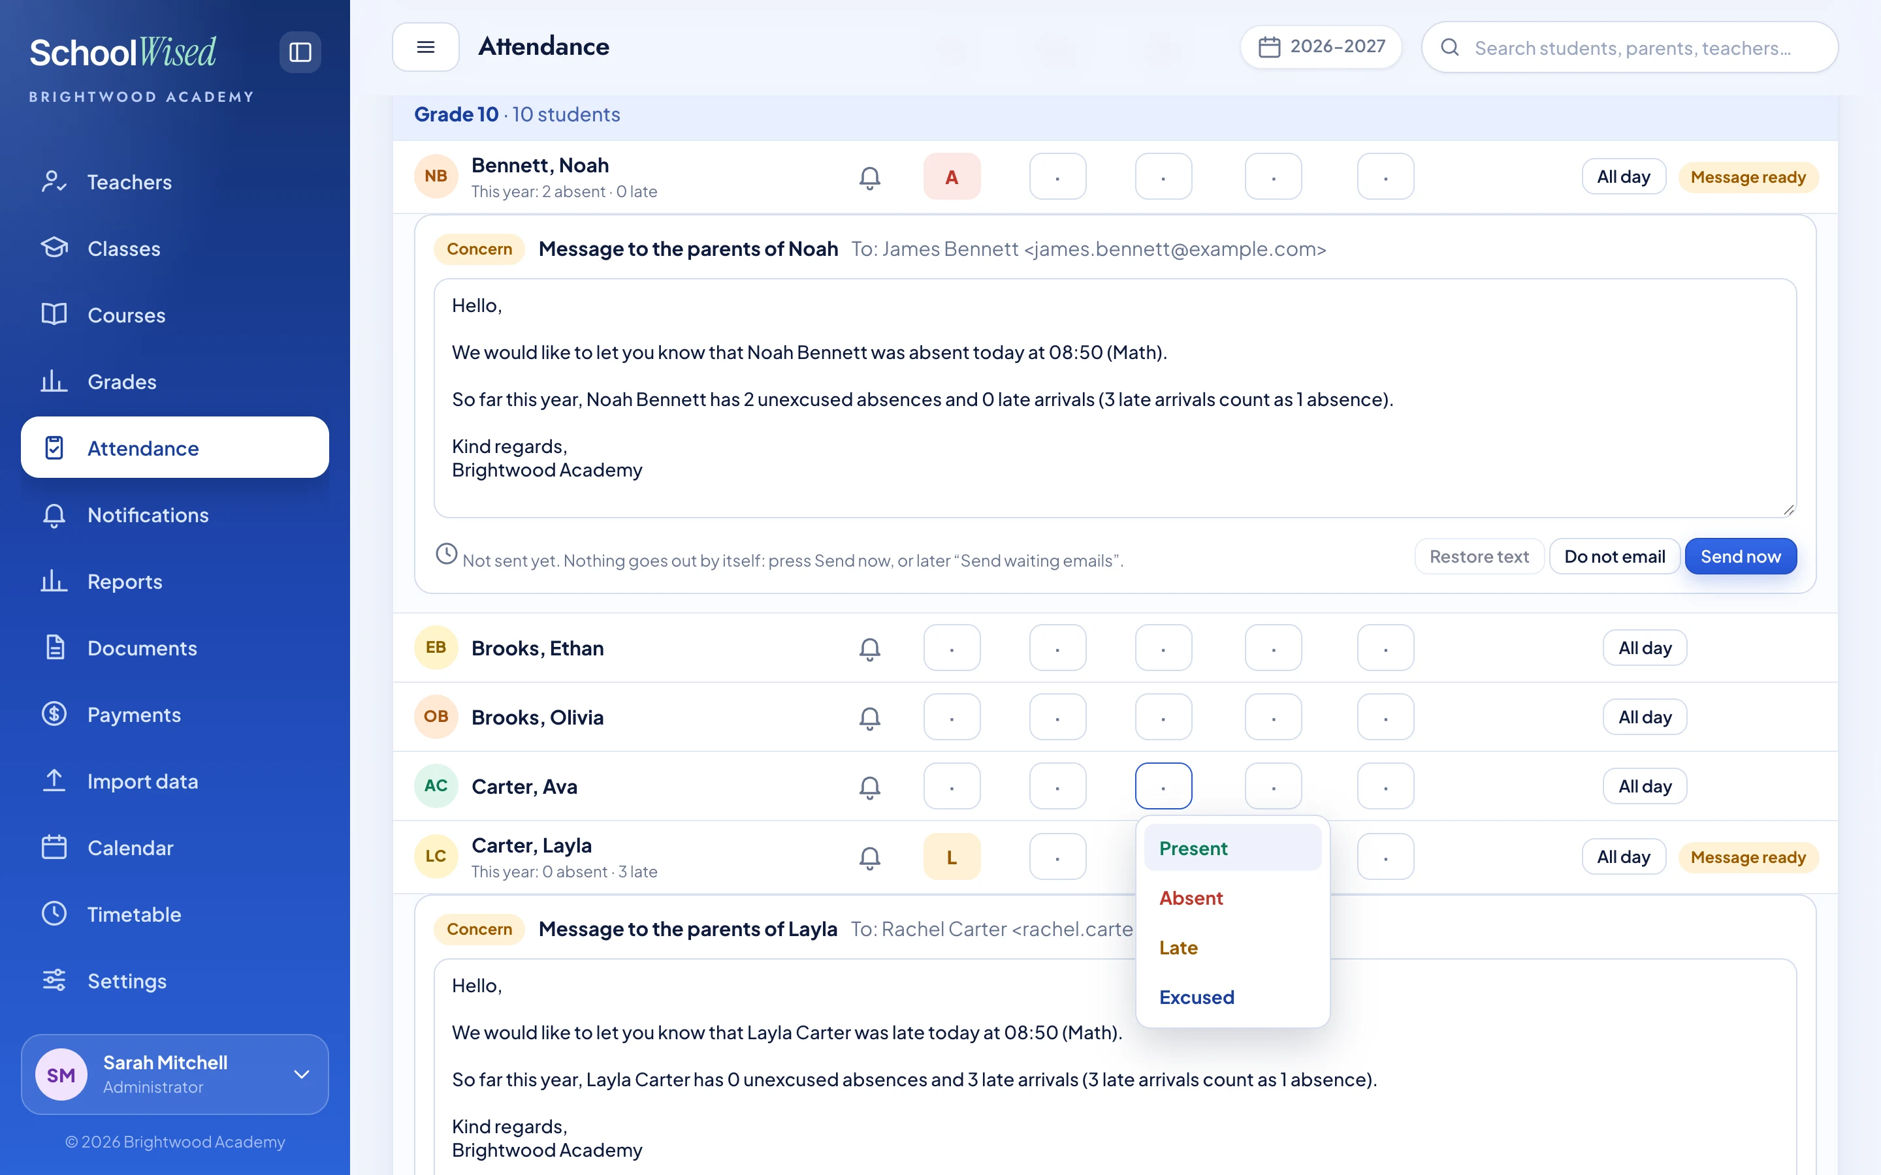Open first period cell for Brooks, Ethan
The height and width of the screenshot is (1175, 1881).
tap(952, 648)
